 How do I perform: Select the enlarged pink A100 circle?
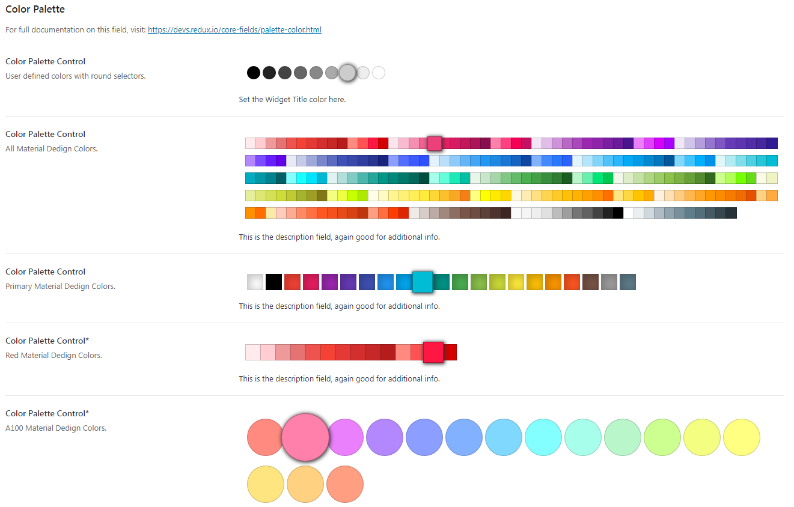[305, 437]
